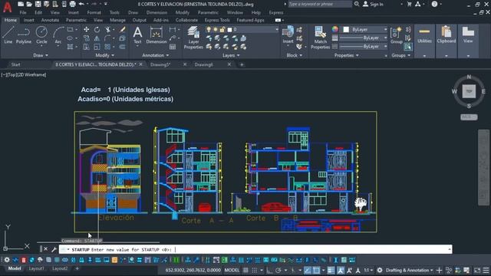
Task: Click the command line close X button
Action: 45,249
